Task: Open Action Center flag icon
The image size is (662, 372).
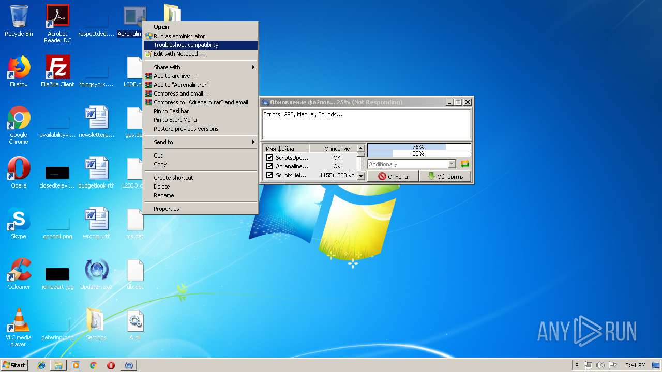Action: [613, 365]
